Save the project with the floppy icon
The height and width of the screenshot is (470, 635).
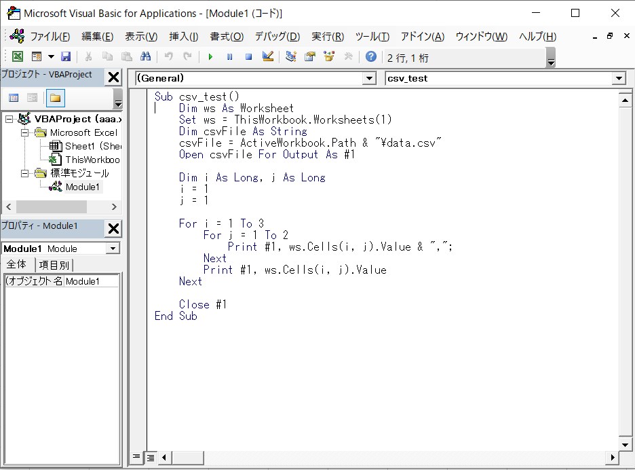(66, 57)
